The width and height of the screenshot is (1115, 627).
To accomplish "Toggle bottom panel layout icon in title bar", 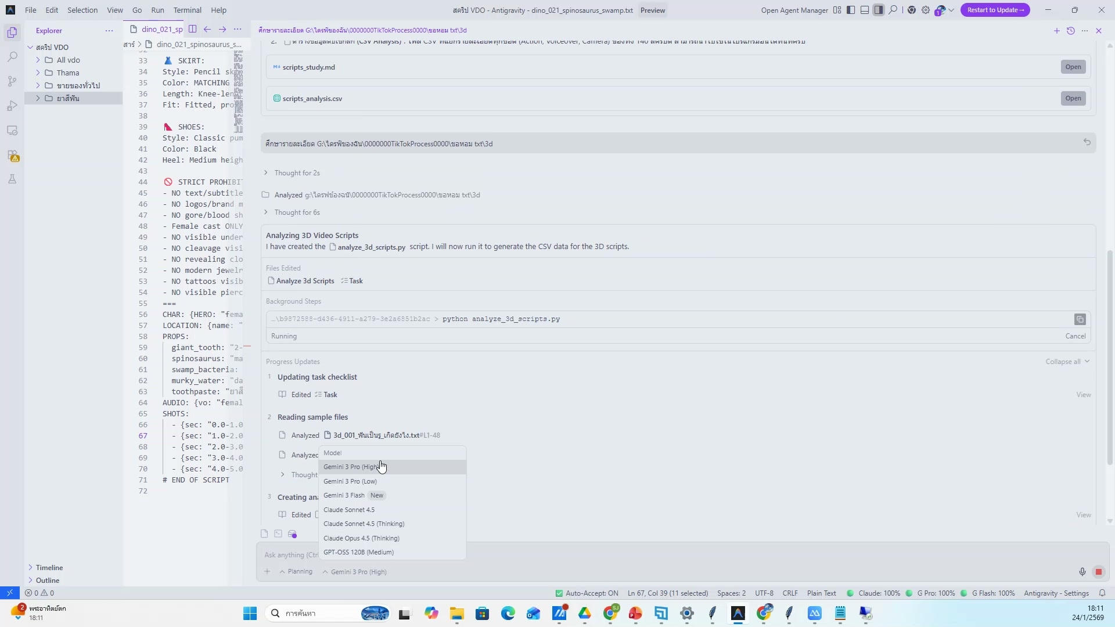I will point(865,10).
